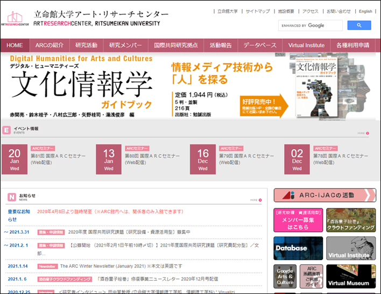Screen dimensions: 381x294
Task: Click the Newsletter category tag
Action: coord(47,267)
